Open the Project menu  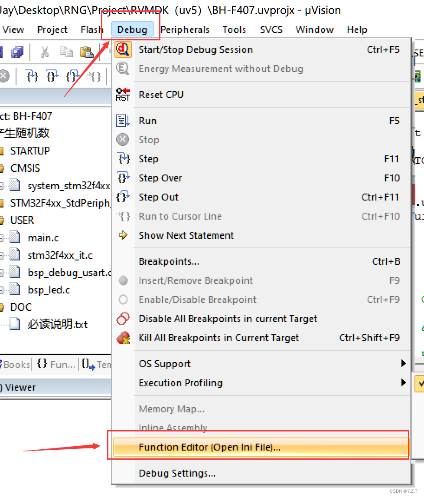pyautogui.click(x=52, y=30)
